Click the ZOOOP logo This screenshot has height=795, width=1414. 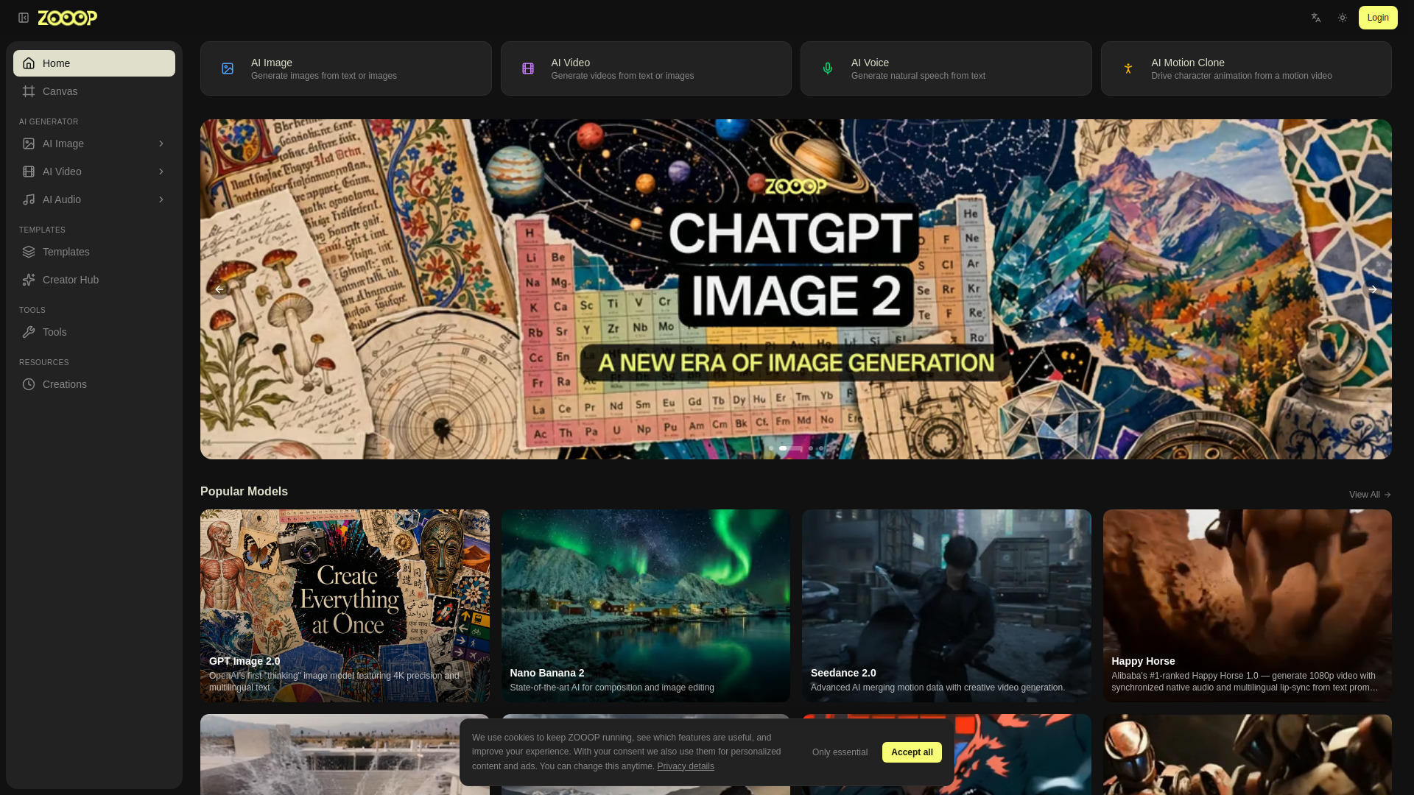point(68,18)
